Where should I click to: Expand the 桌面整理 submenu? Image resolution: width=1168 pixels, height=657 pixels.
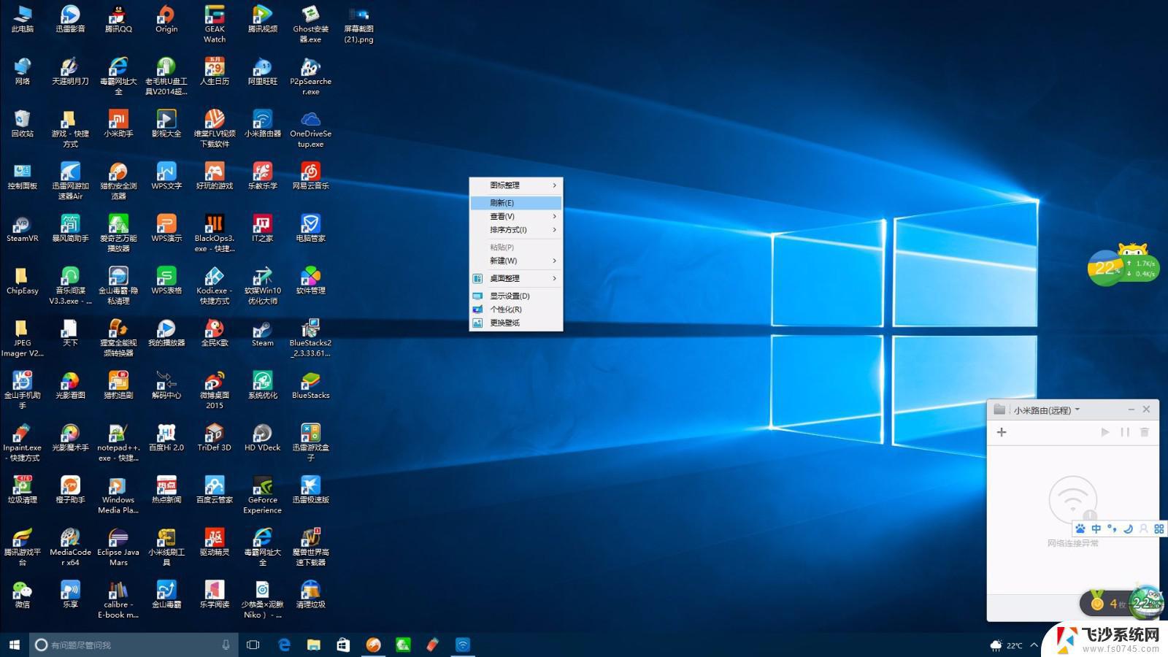pos(516,278)
